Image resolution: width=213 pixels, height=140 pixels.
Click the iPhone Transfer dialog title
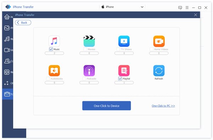click(24, 15)
